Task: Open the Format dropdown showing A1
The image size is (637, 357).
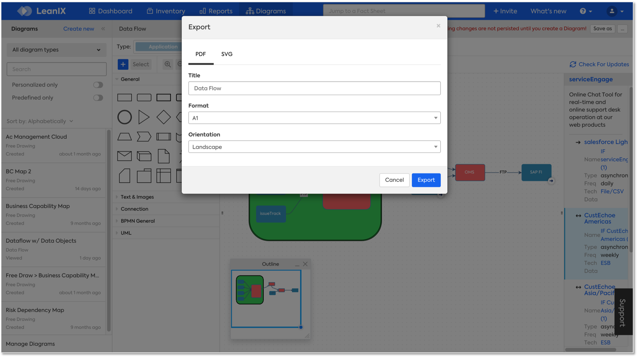Action: coord(314,118)
